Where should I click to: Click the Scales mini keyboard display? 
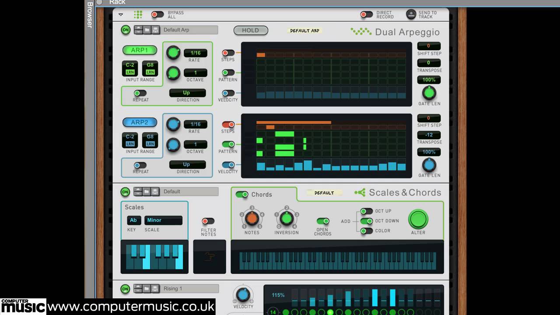tap(154, 257)
